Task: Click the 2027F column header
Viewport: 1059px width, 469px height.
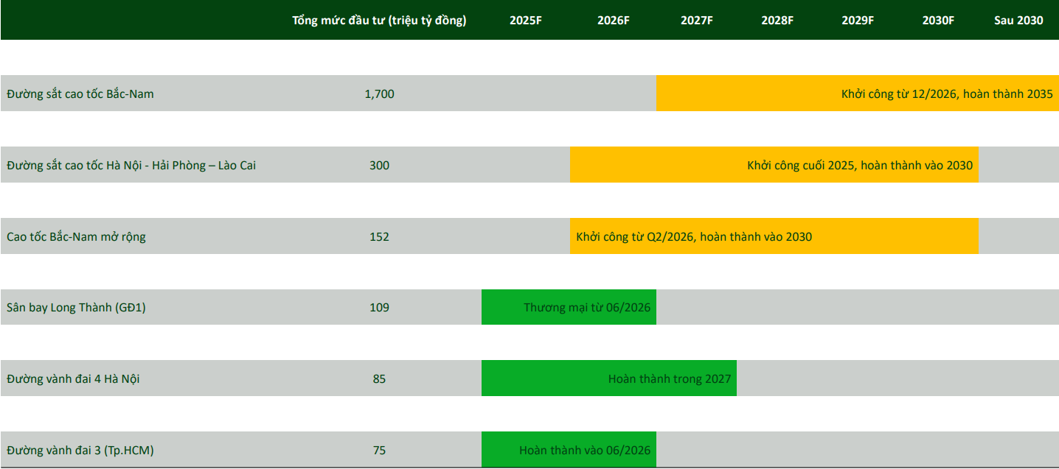Action: 696,21
